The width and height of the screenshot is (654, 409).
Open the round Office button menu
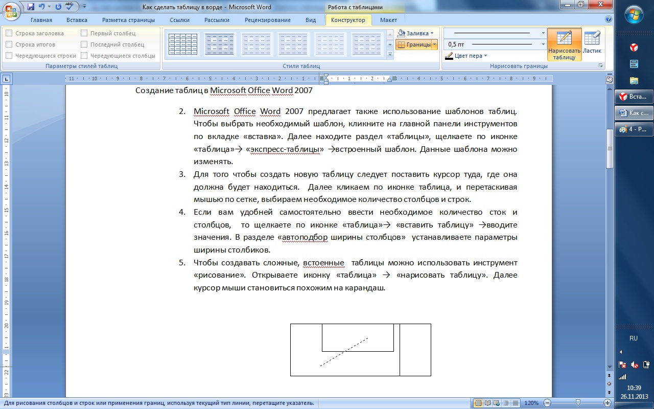point(11,11)
